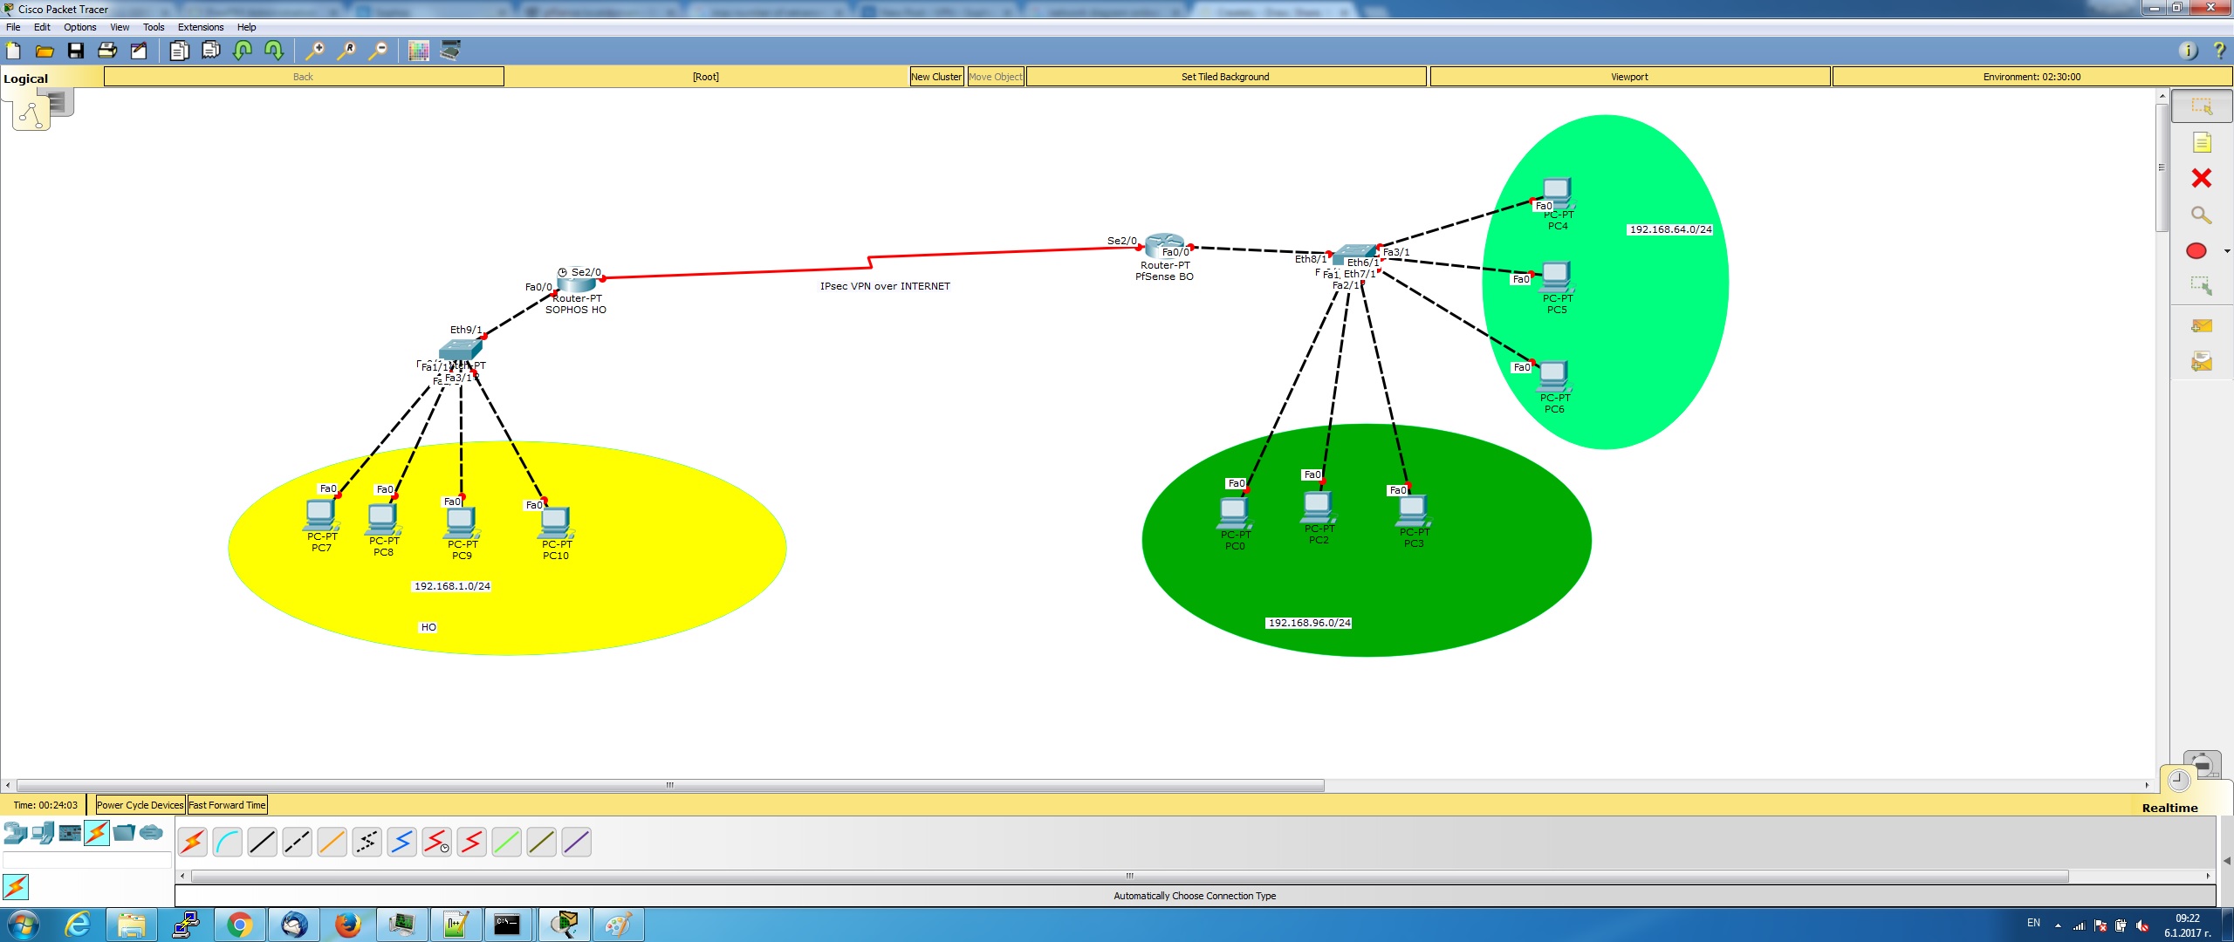Choose the red Serial DTE cable

pyautogui.click(x=472, y=842)
